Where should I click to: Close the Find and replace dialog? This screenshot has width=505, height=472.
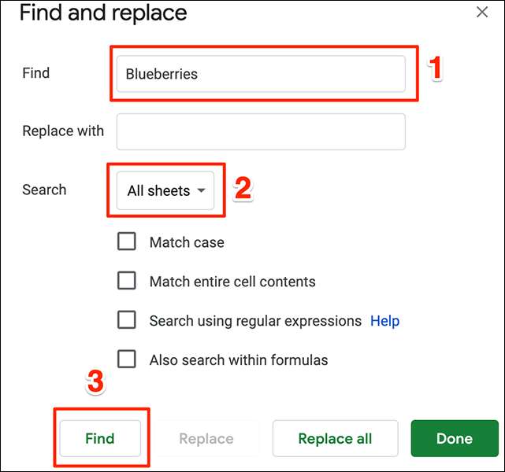click(482, 13)
